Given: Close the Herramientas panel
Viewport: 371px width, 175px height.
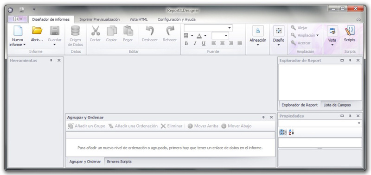Looking at the screenshot, I should 59,61.
